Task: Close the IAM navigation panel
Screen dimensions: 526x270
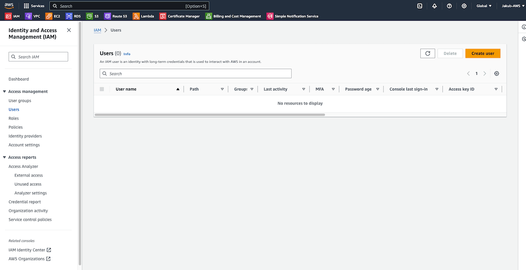Action: (69, 30)
